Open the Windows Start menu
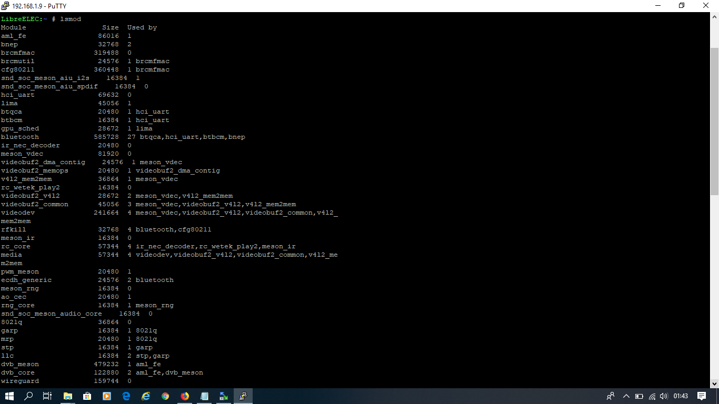This screenshot has height=404, width=719. [9, 396]
